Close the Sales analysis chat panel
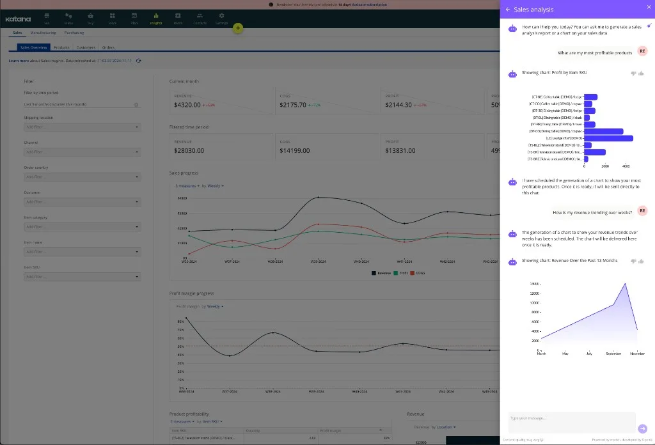655x445 pixels. coord(649,7)
